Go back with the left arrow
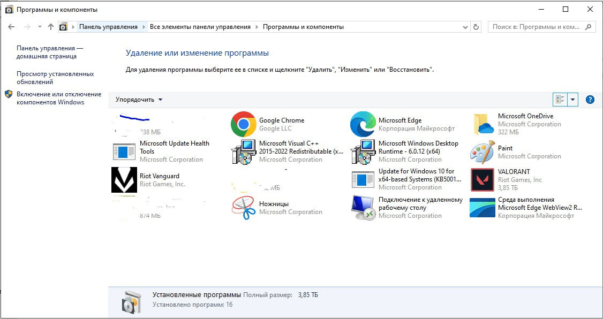Screen dimensions: 603x319 11,27
